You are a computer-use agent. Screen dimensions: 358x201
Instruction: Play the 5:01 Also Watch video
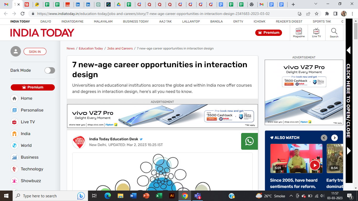click(x=296, y=158)
